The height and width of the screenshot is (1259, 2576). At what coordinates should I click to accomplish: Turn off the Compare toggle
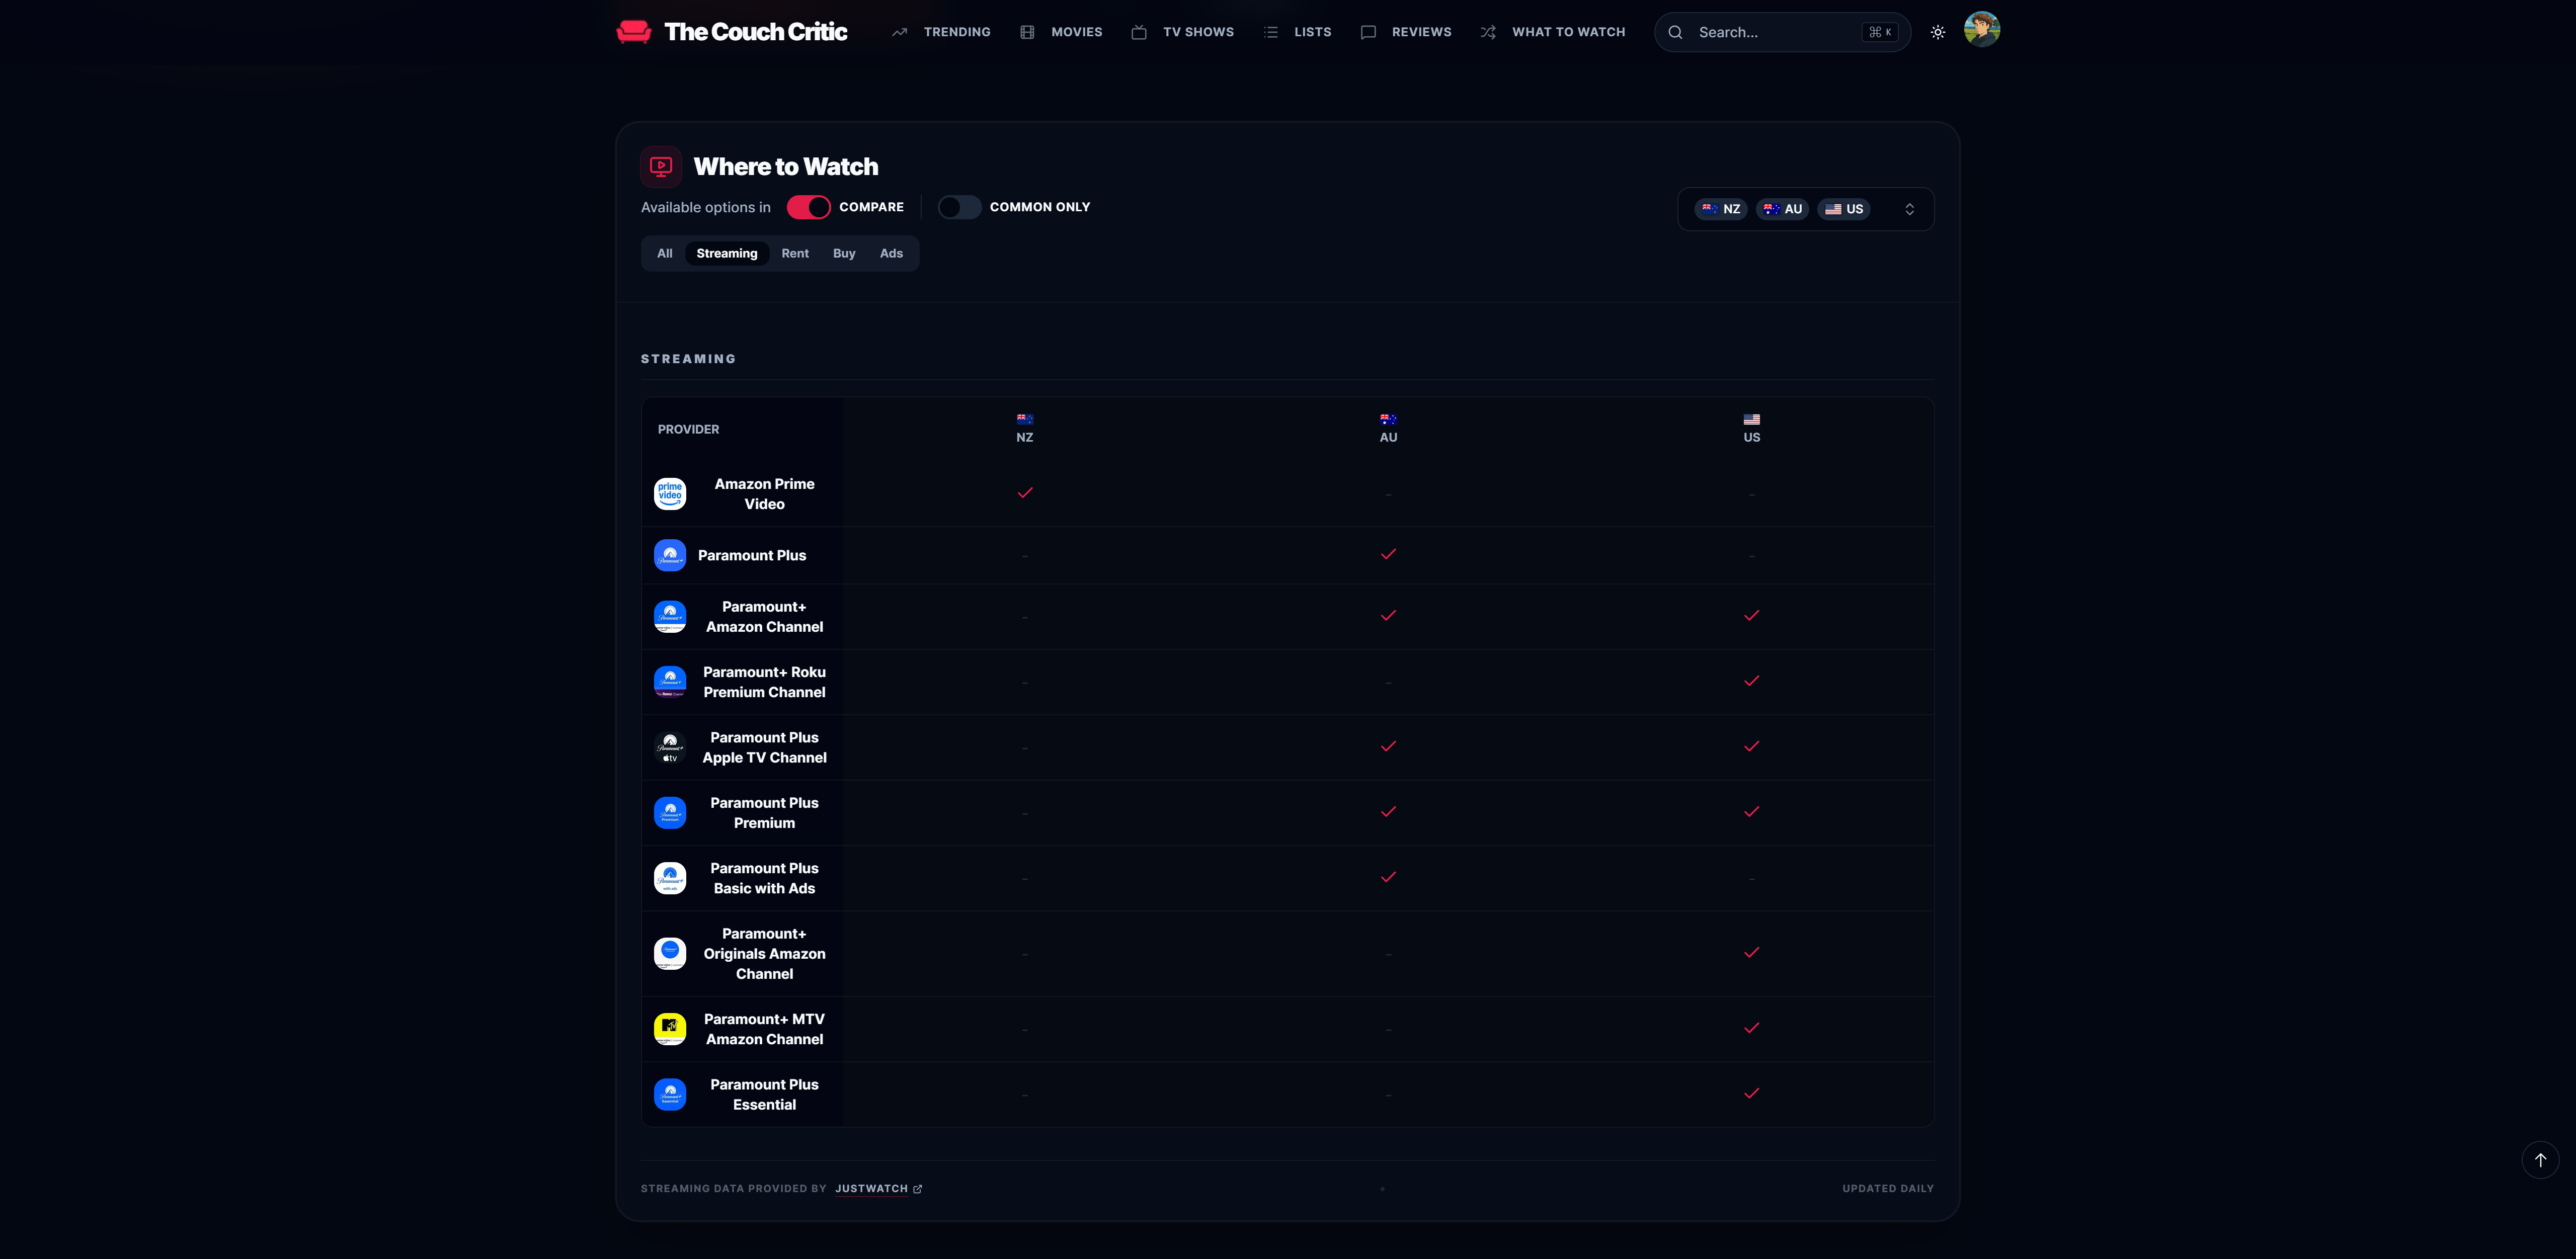[808, 207]
